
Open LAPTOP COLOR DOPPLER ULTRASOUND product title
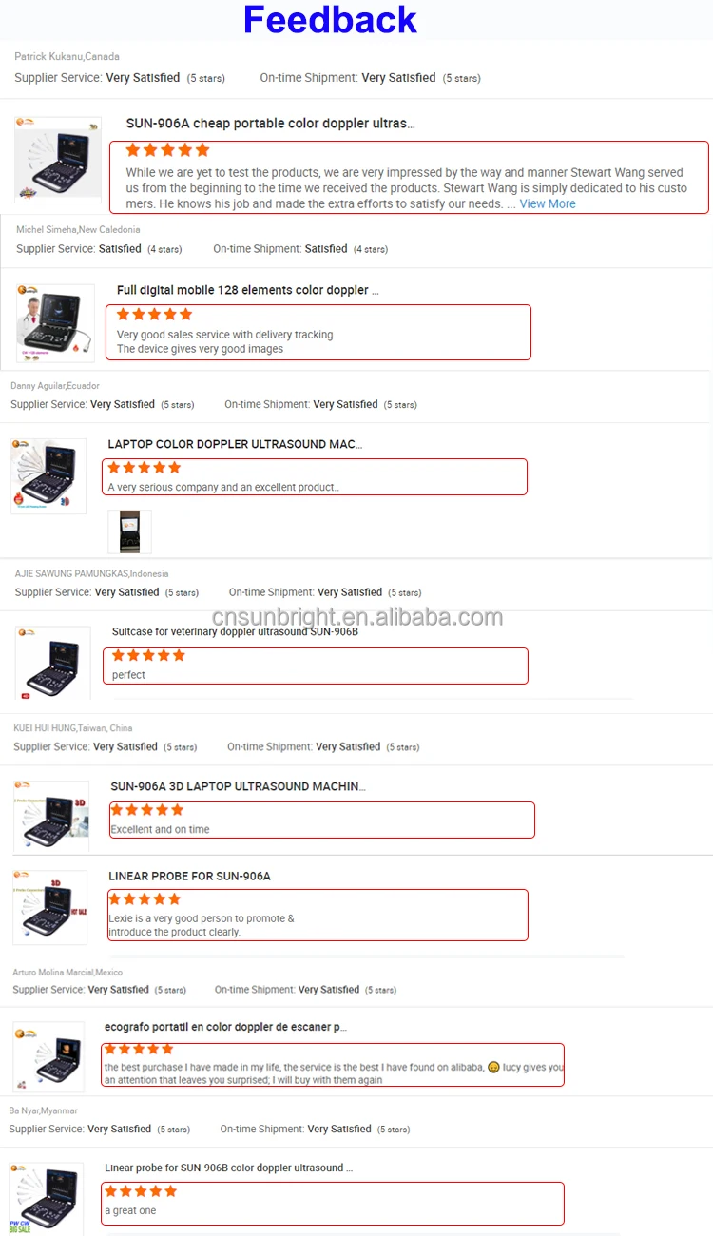point(235,444)
